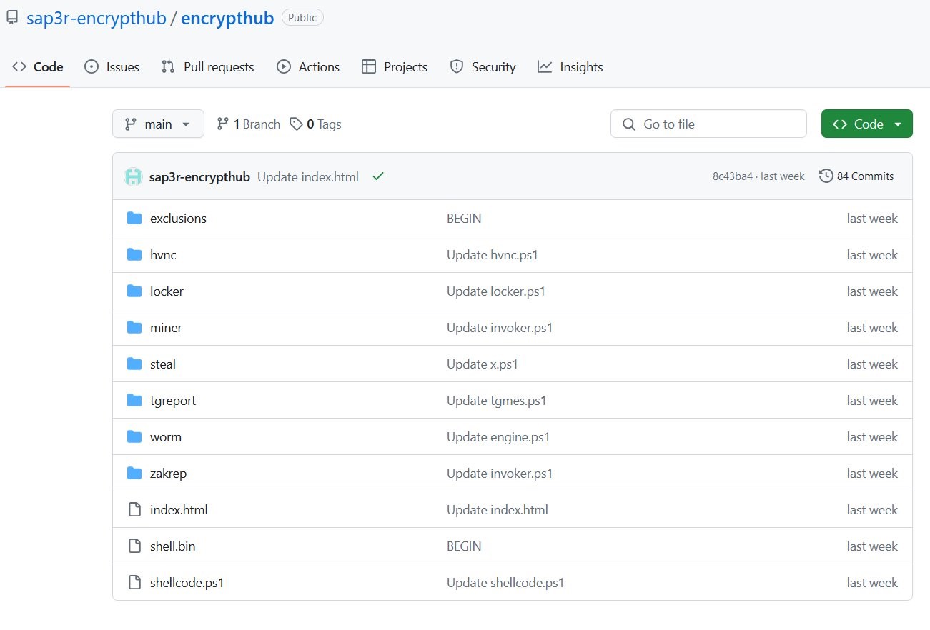Click the sap3r-encrypthub user avatar icon
This screenshot has height=630, width=930.
tap(133, 176)
